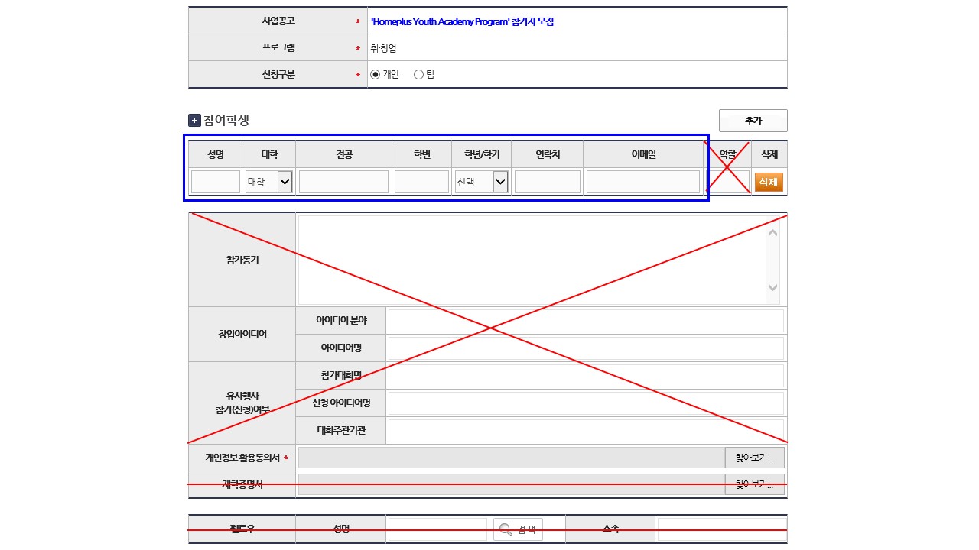Image resolution: width=979 pixels, height=550 pixels.
Task: Click the 연락처 input field
Action: pos(547,182)
